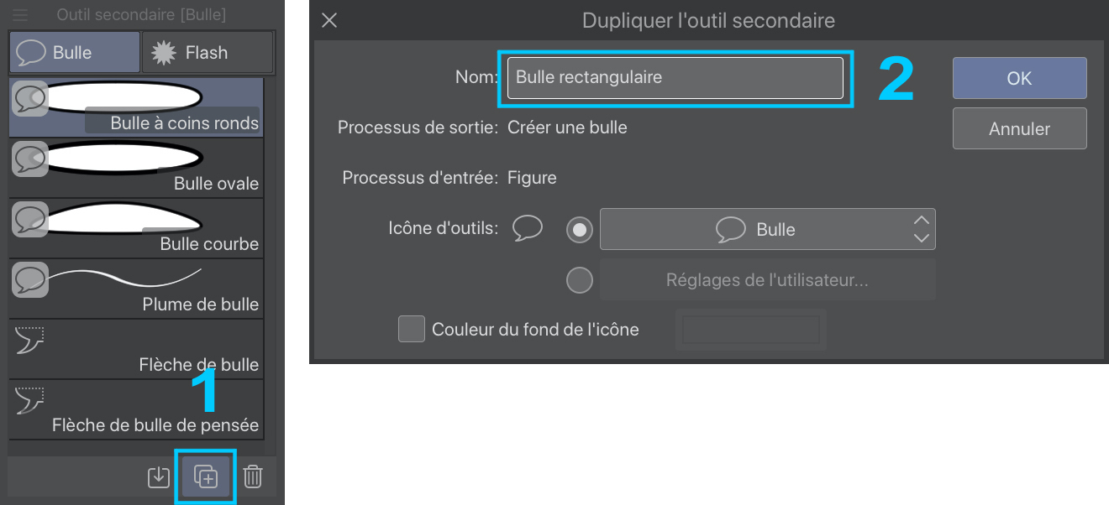This screenshot has height=505, width=1109.
Task: Select the Réglages de l'utilisateur radio button
Action: coord(580,280)
